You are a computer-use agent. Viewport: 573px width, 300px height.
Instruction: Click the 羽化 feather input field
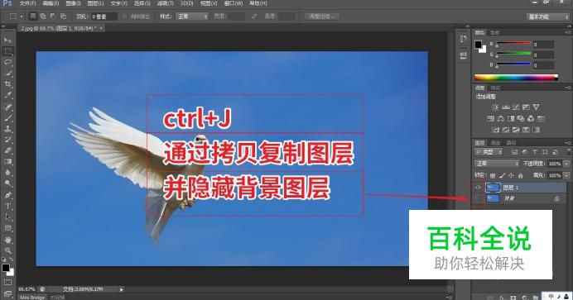104,17
